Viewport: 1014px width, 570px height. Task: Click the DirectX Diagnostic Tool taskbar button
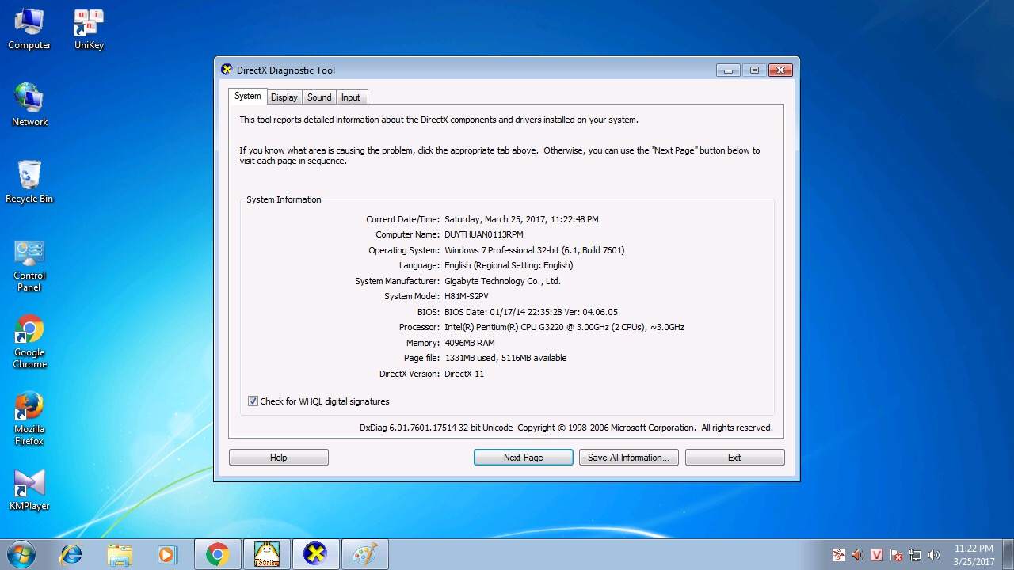tap(315, 554)
